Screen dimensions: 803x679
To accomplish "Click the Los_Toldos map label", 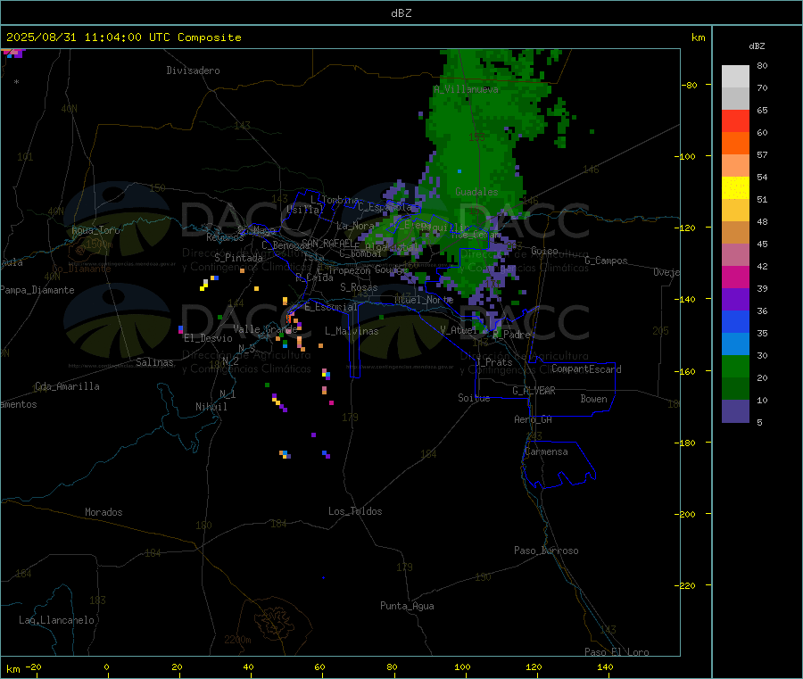I will [x=355, y=511].
